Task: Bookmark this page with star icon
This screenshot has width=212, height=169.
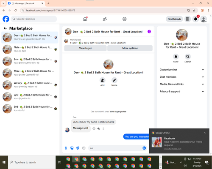Action: (x=194, y=10)
